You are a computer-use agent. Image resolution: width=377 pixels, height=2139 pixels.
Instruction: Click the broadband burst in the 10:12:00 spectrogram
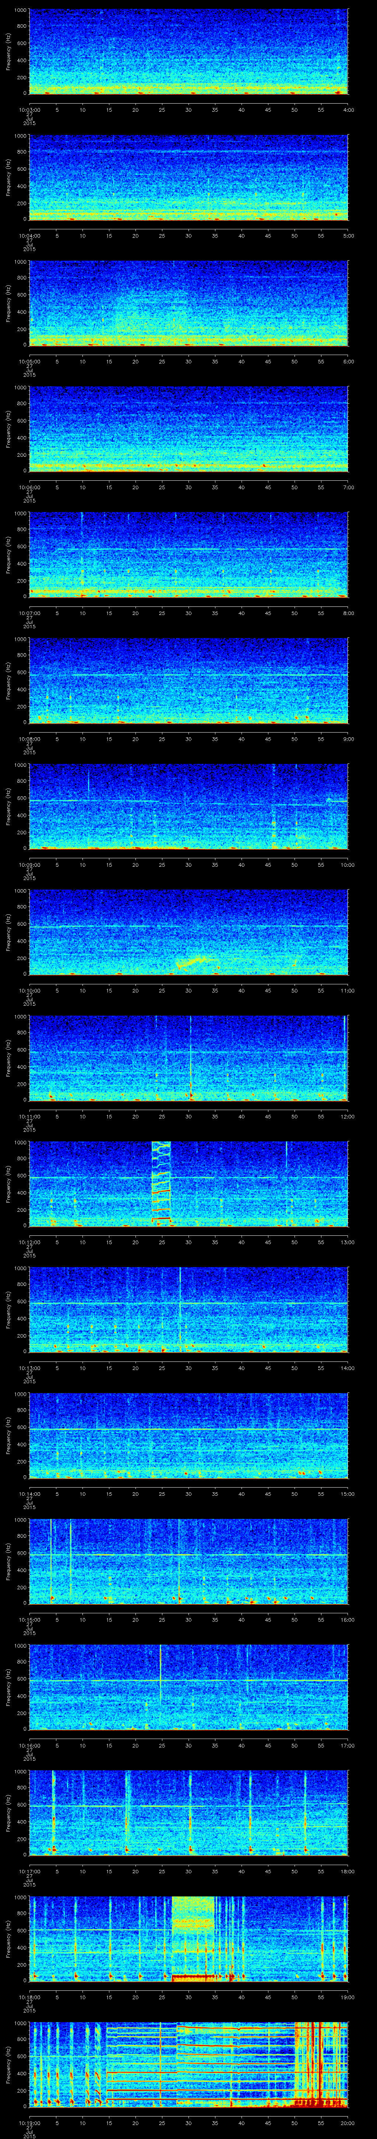pyautogui.click(x=162, y=1184)
